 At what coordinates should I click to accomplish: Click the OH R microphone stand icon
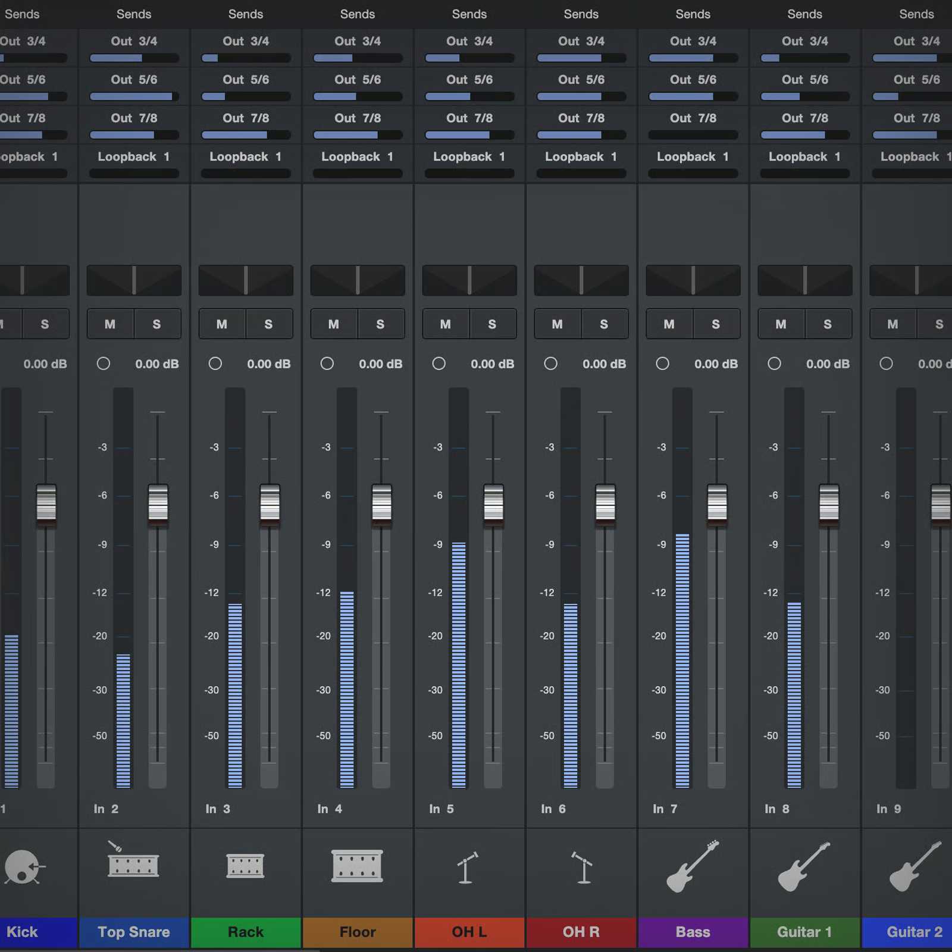[x=582, y=868]
